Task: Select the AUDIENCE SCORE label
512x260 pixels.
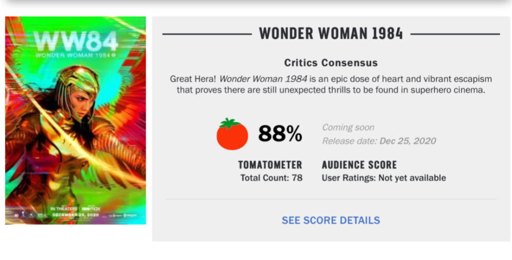Action: pos(359,165)
